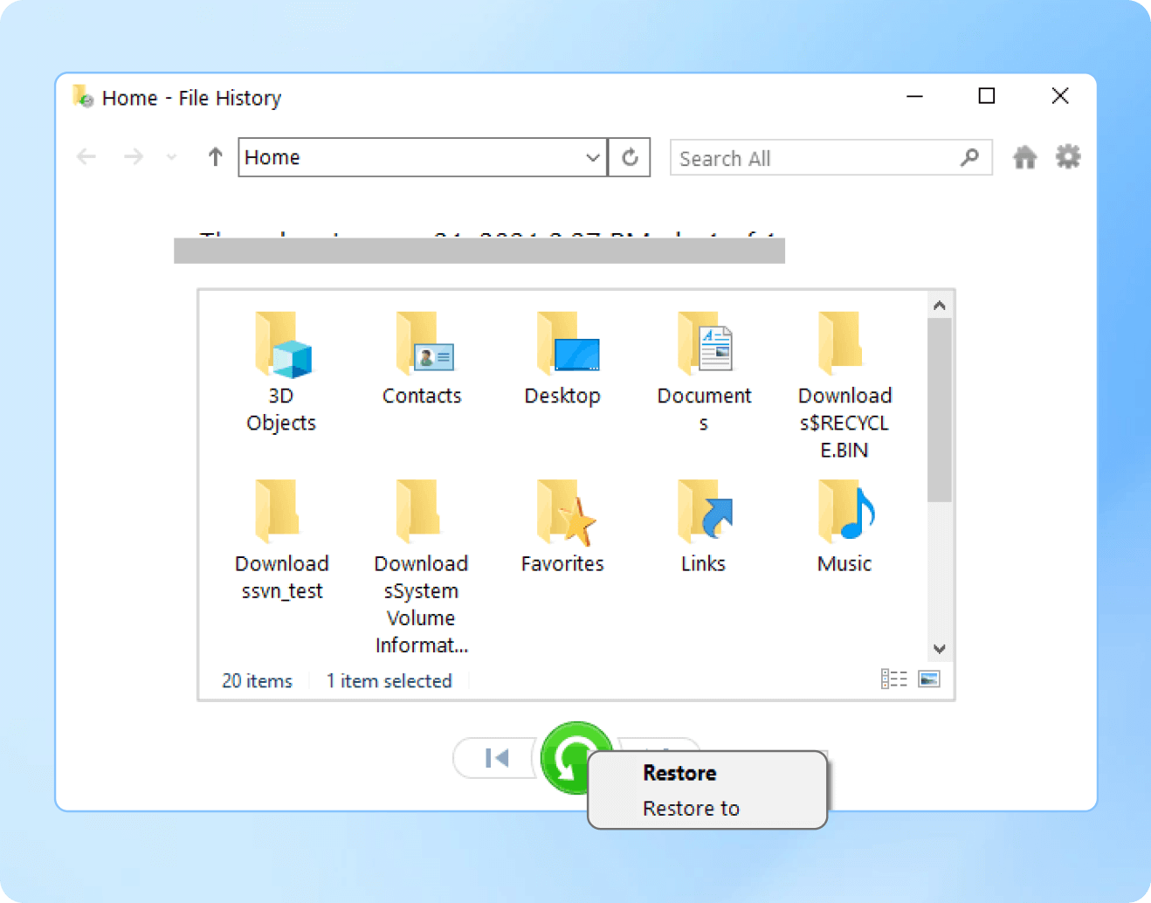Viewport: 1151px width, 903px height.
Task: Select the DownloadsSystem Volume Information folder icon
Action: click(417, 511)
